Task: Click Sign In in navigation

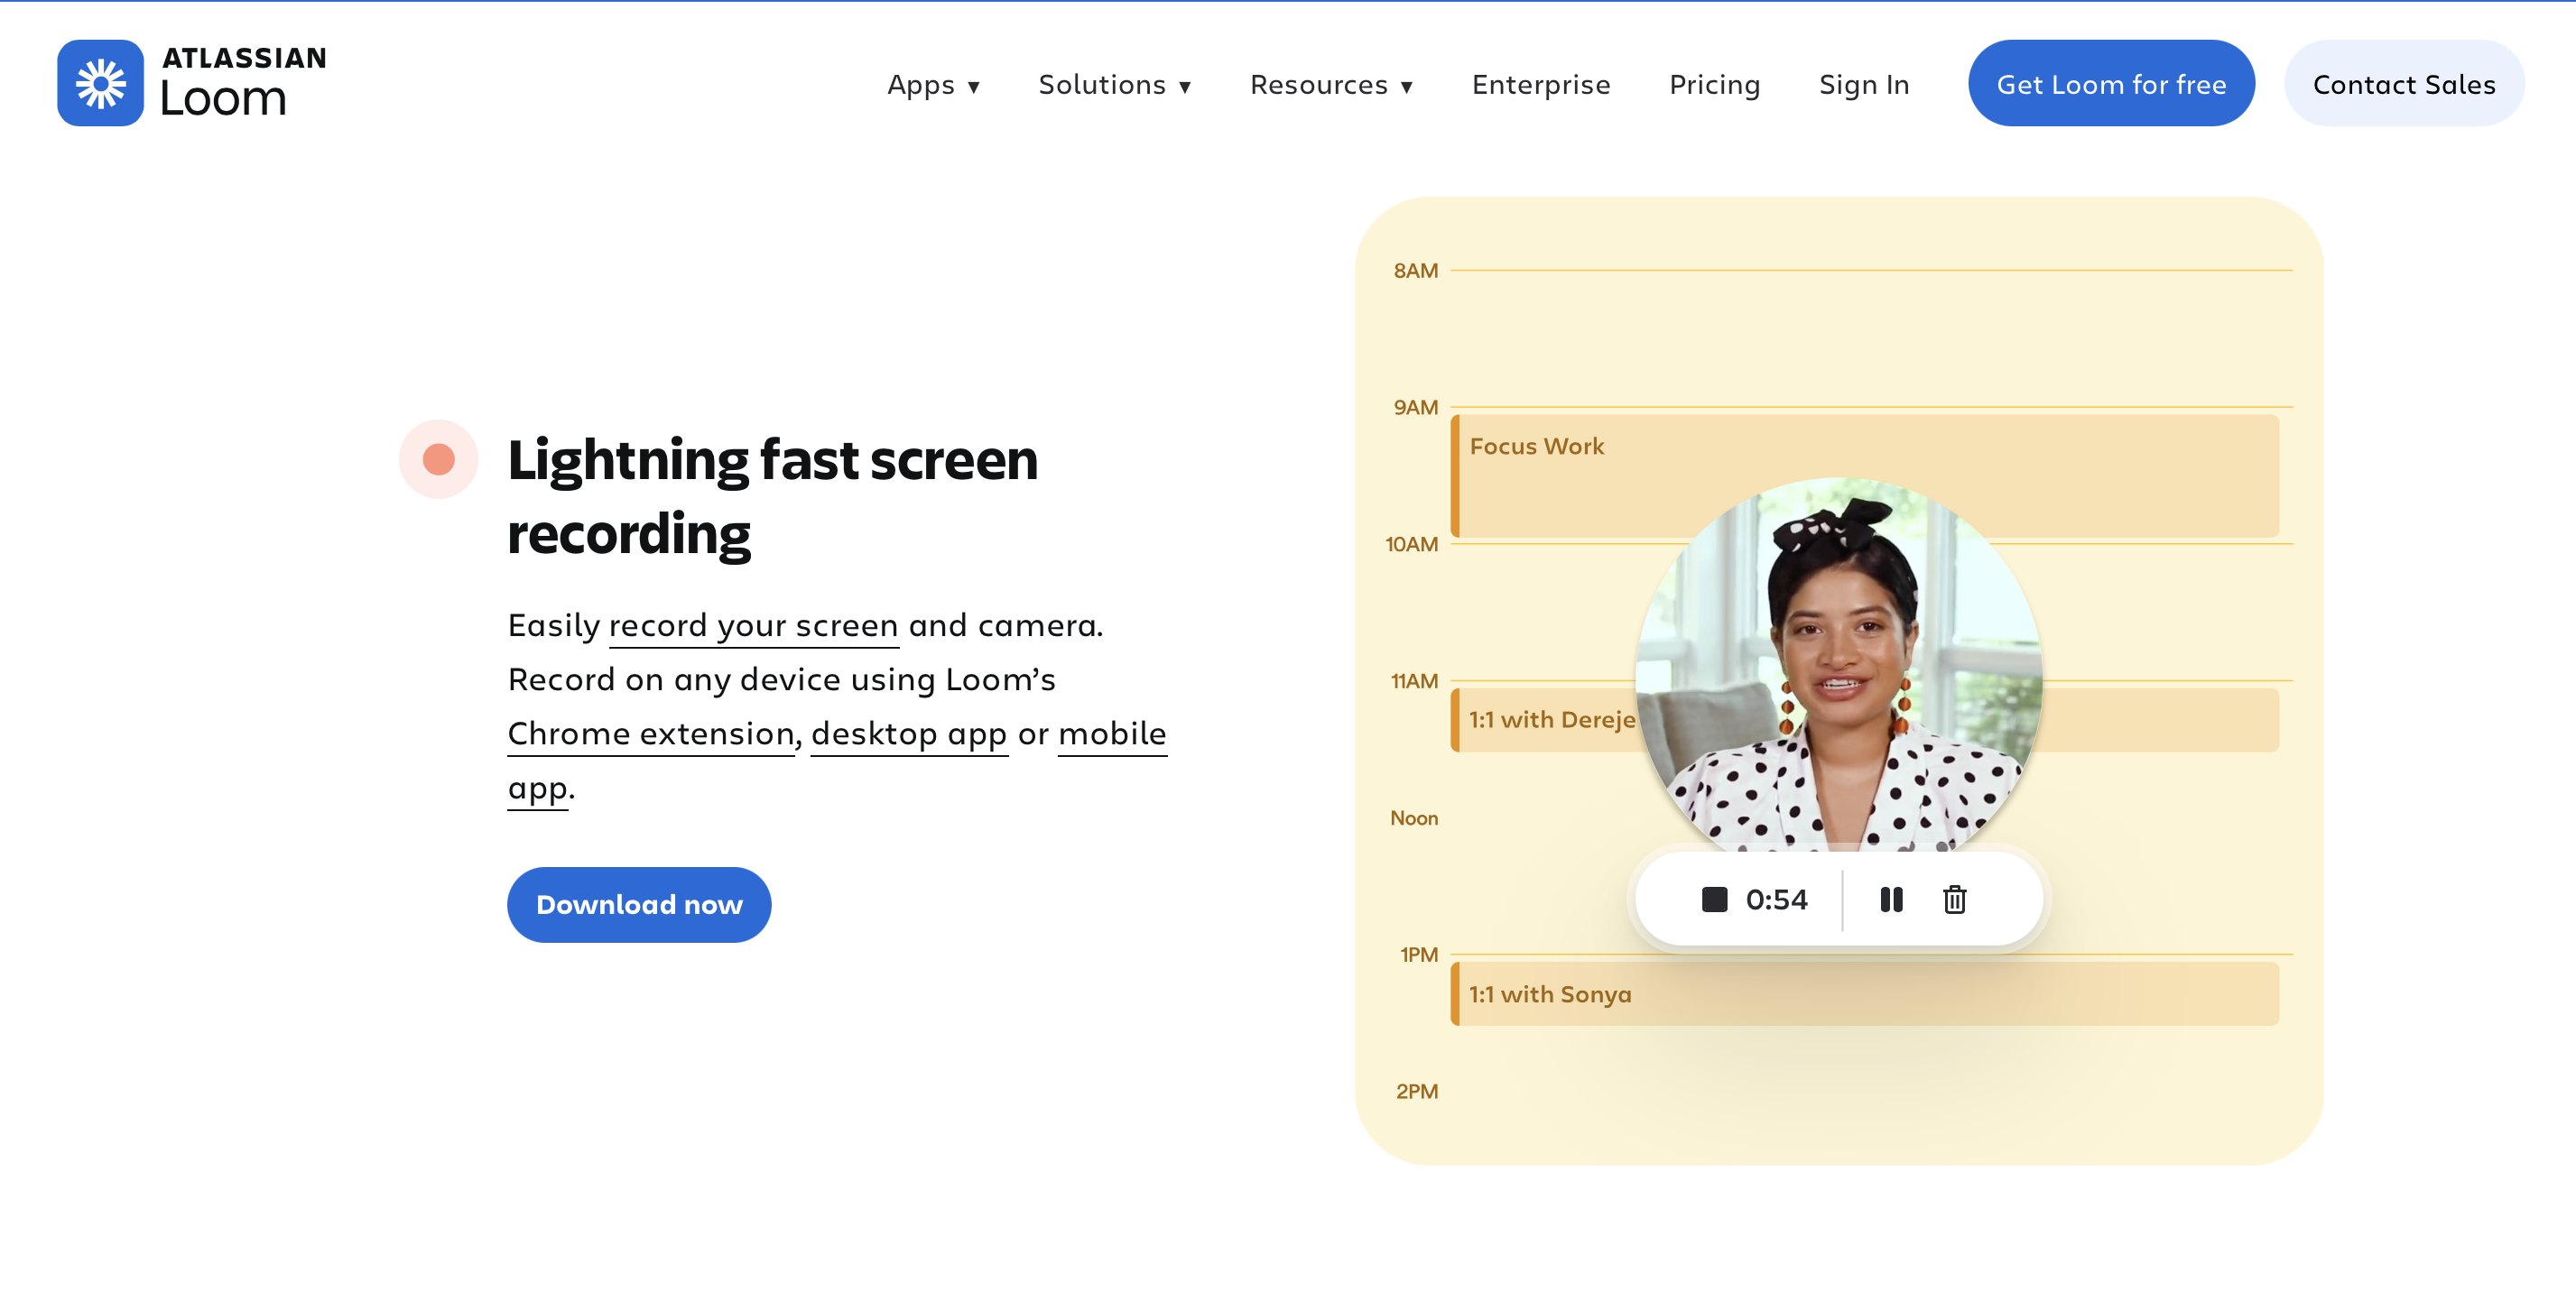Action: click(x=1863, y=85)
